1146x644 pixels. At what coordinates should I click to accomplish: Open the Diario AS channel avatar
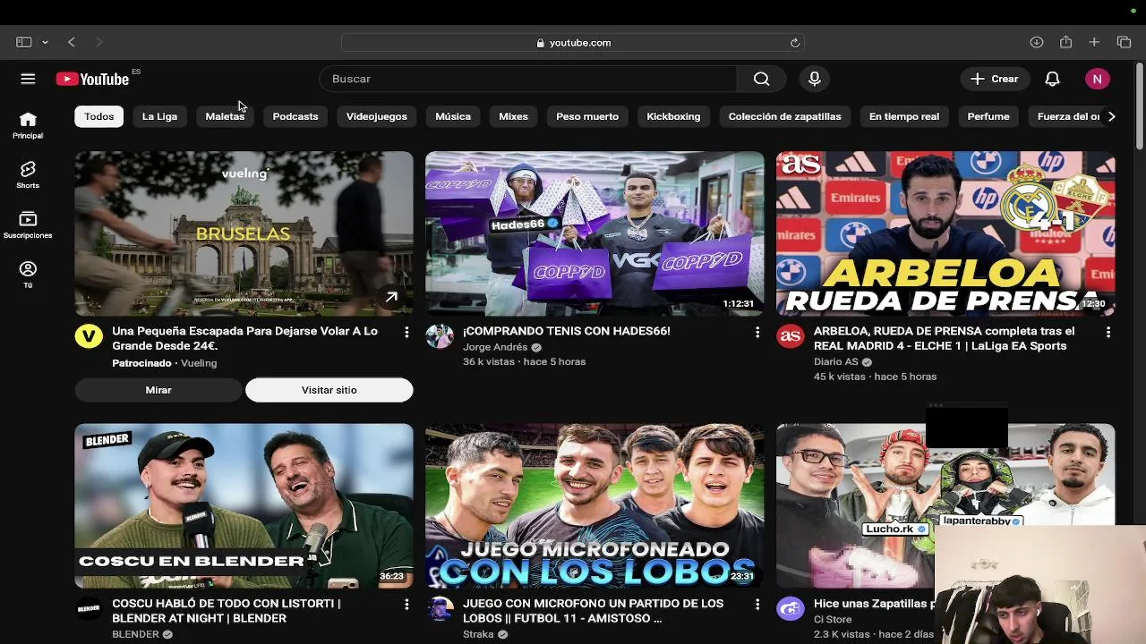click(791, 336)
